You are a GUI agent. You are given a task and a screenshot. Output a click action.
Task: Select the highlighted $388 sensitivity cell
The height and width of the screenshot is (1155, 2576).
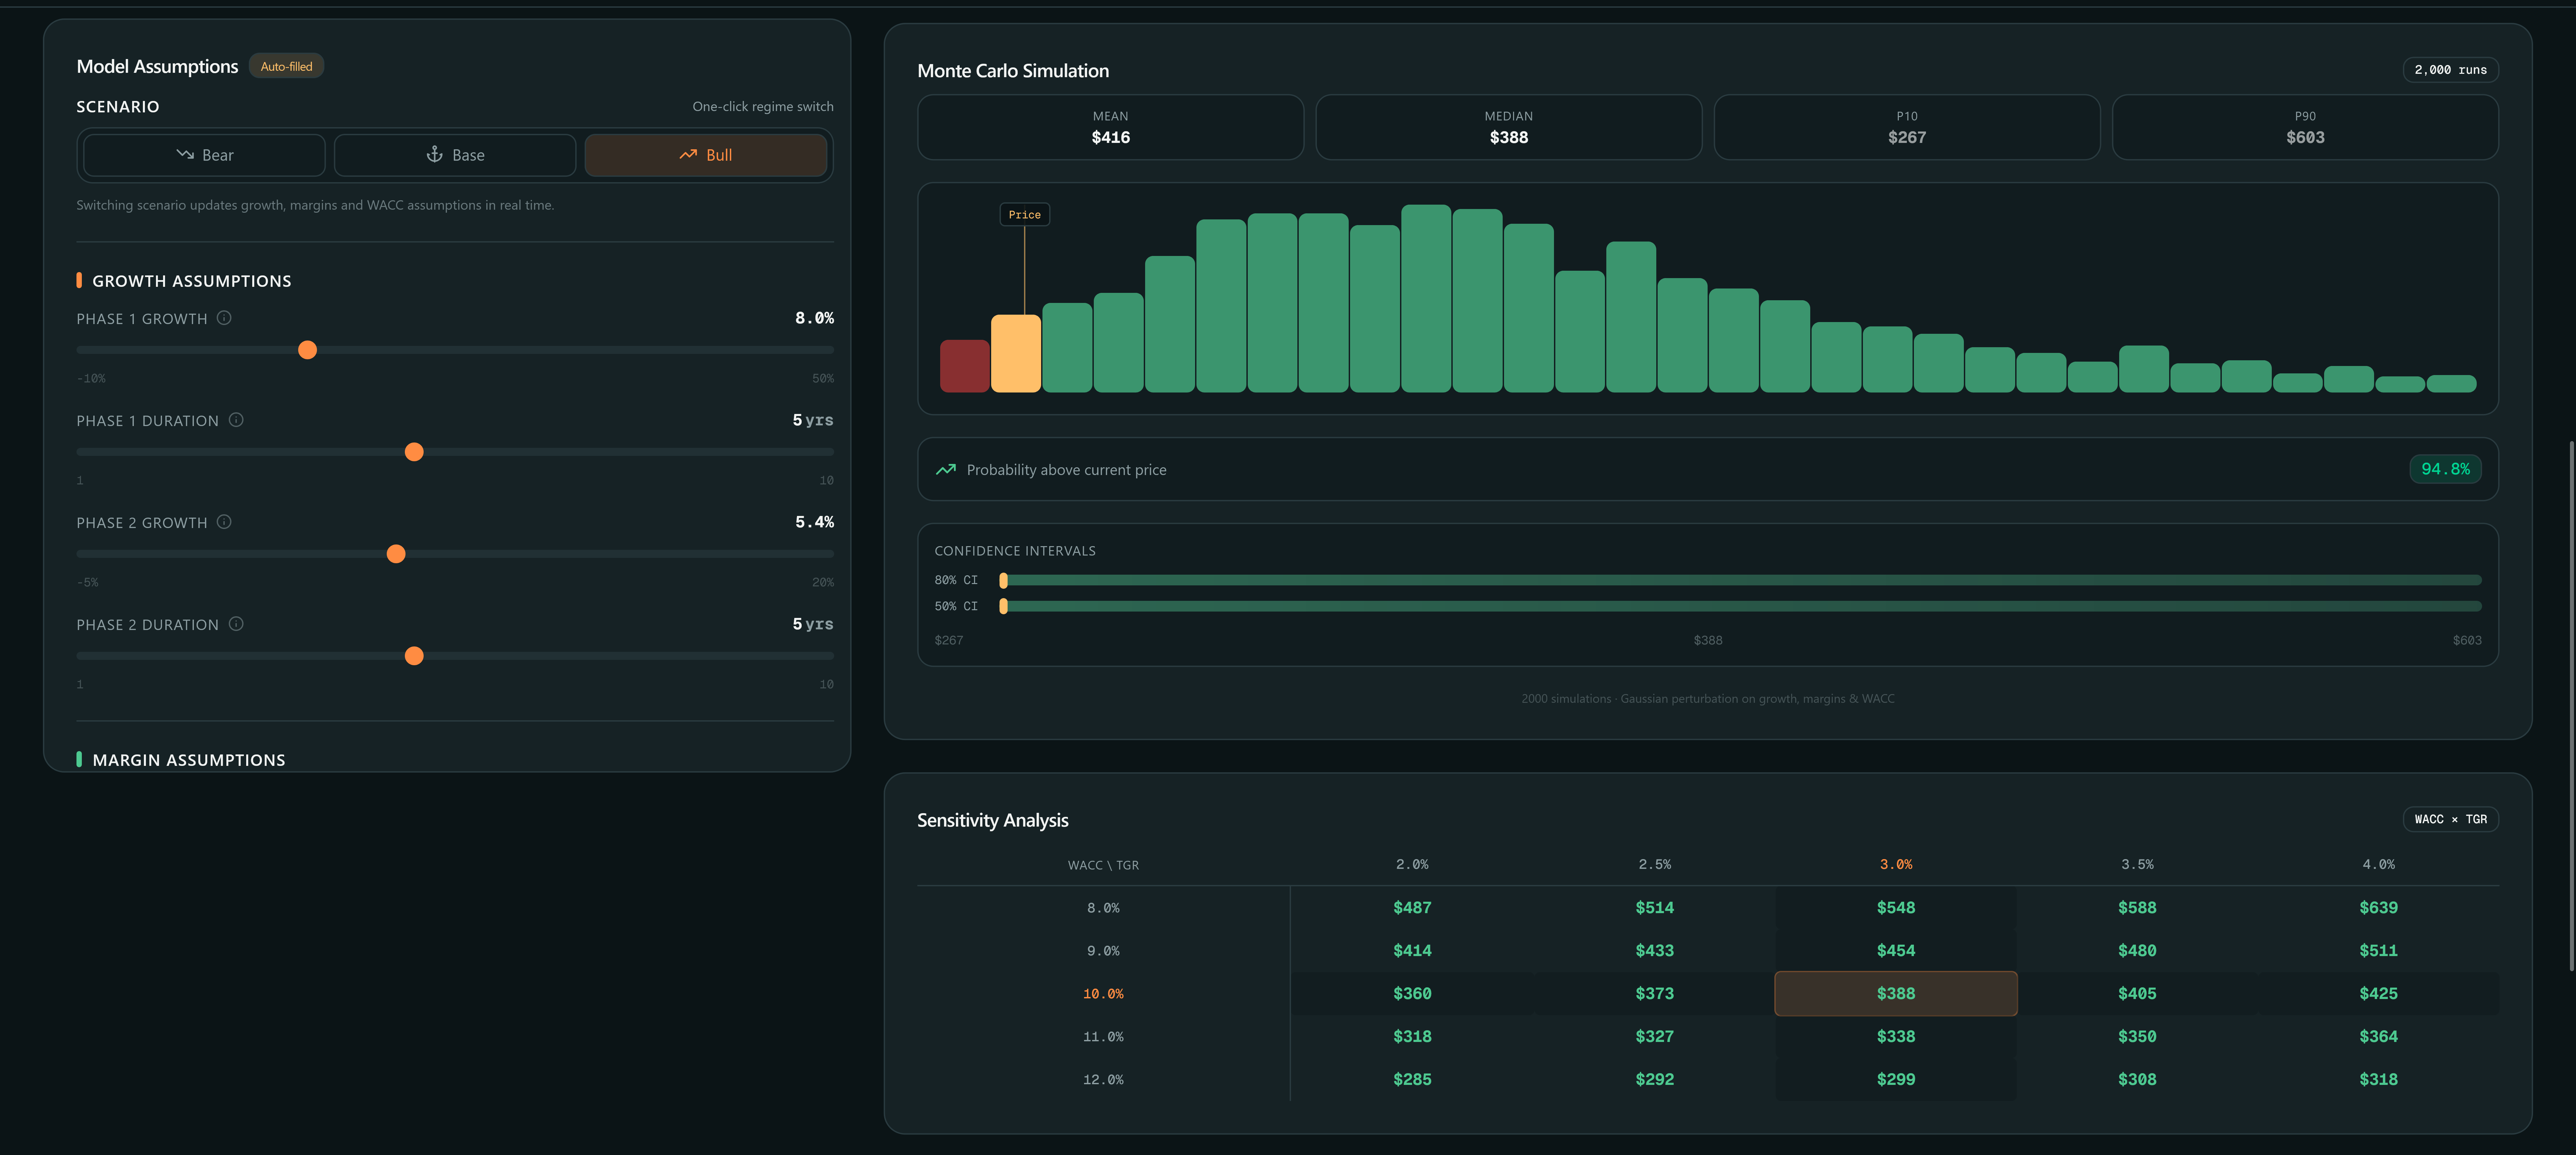[1895, 993]
